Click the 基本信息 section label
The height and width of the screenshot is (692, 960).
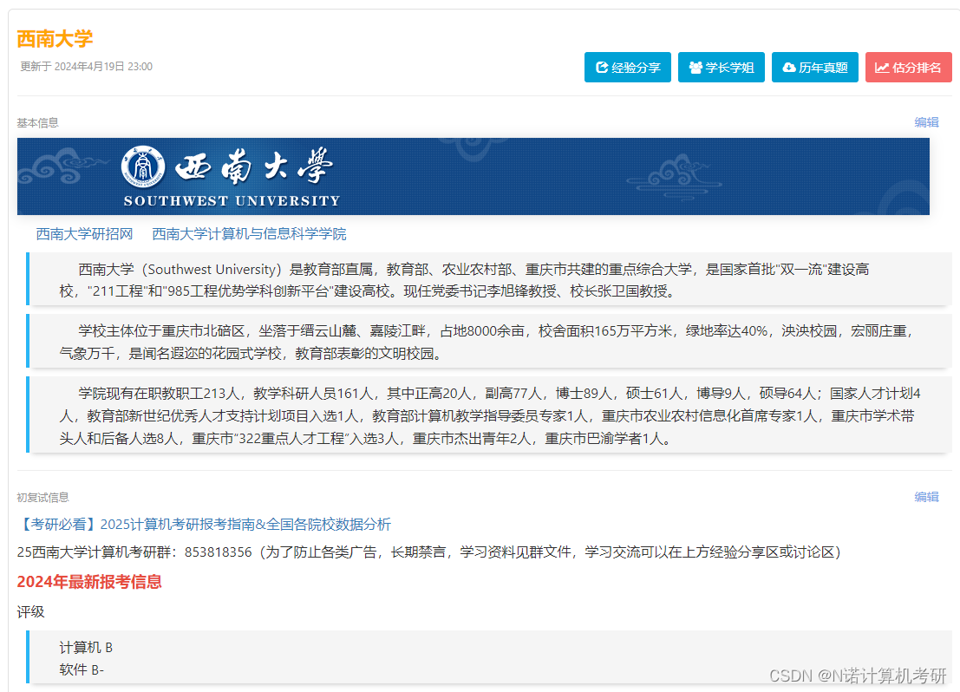[38, 123]
